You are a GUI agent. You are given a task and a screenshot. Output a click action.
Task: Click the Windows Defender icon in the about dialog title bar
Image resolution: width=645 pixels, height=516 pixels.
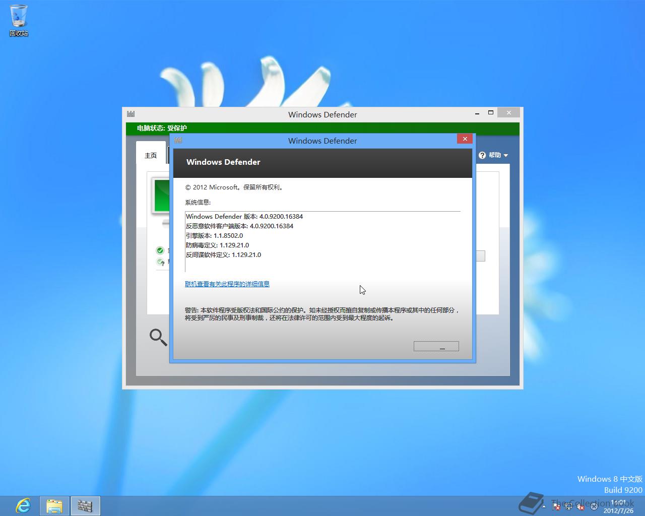(178, 140)
